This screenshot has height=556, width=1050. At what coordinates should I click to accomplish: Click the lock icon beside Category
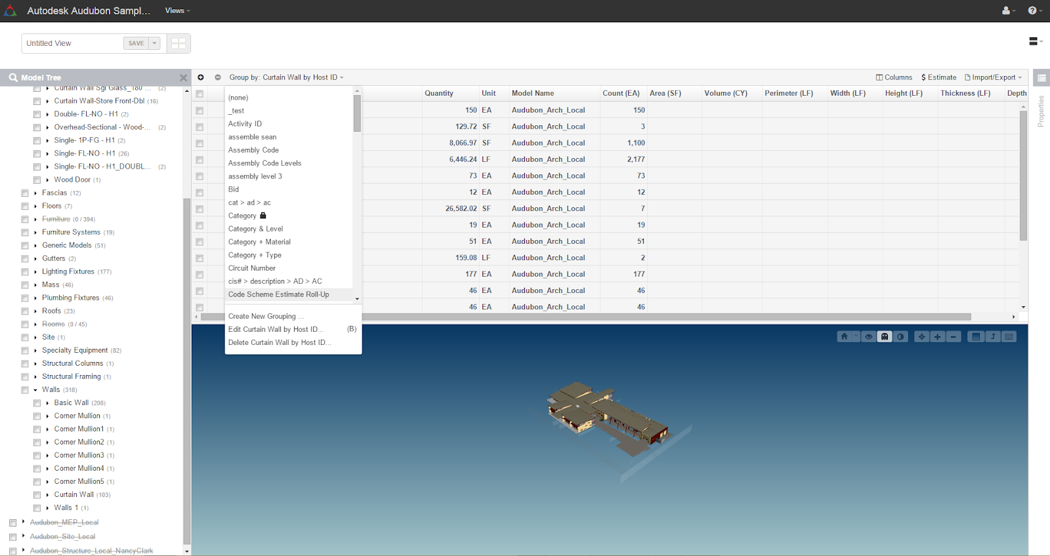pos(263,215)
